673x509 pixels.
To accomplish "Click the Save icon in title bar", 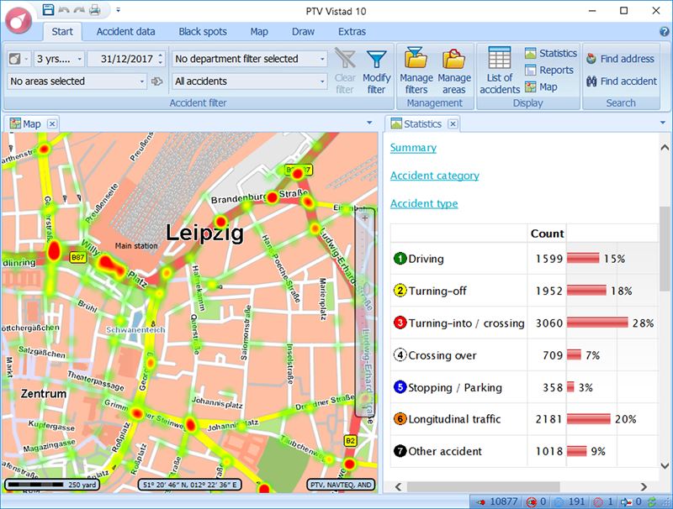I will tap(49, 10).
